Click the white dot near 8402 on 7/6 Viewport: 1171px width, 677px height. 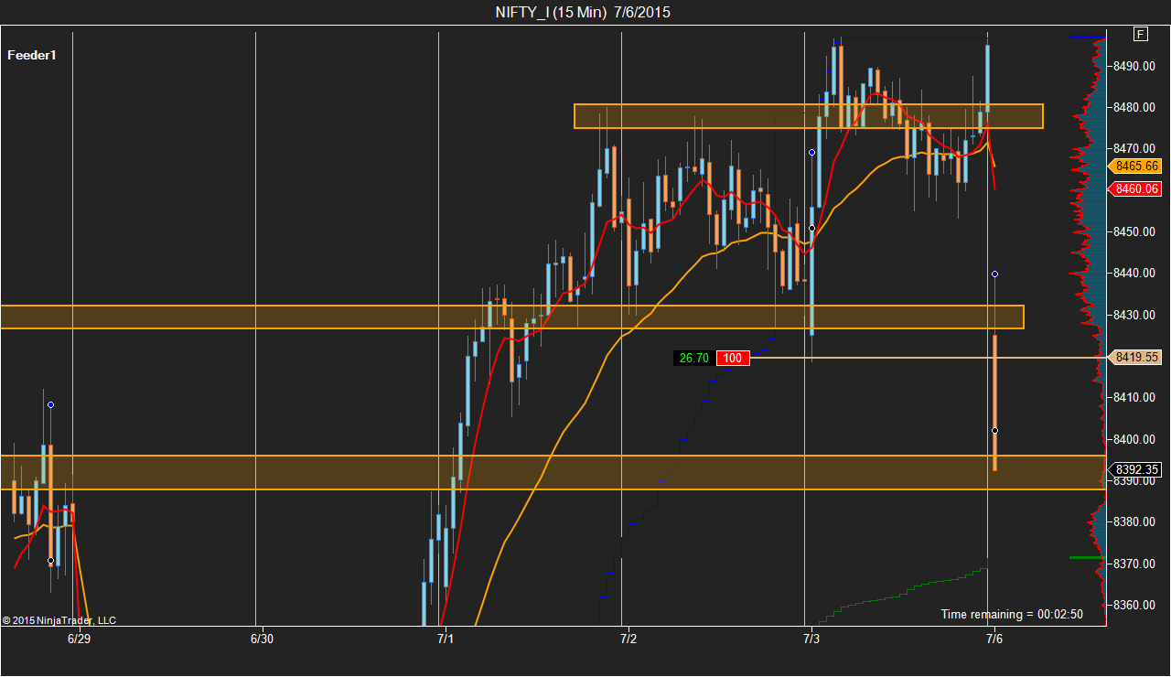[994, 430]
